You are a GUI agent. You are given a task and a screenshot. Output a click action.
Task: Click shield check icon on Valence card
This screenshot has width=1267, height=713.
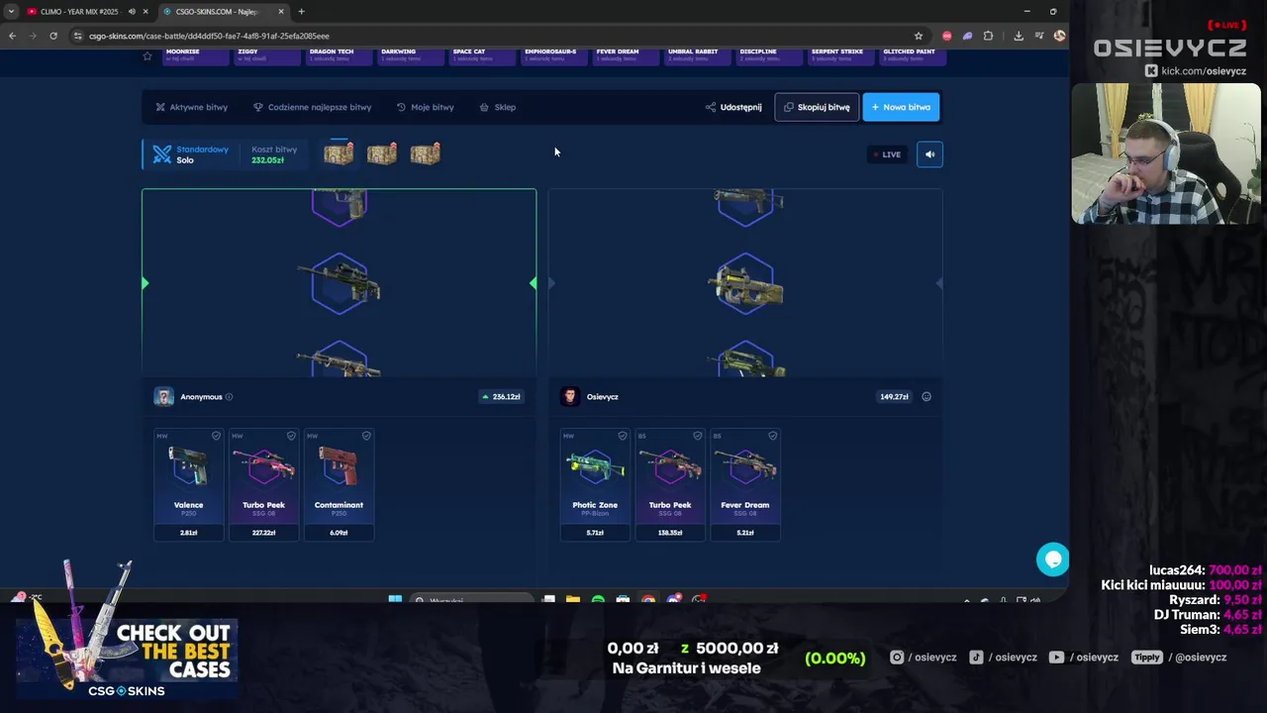coord(216,436)
